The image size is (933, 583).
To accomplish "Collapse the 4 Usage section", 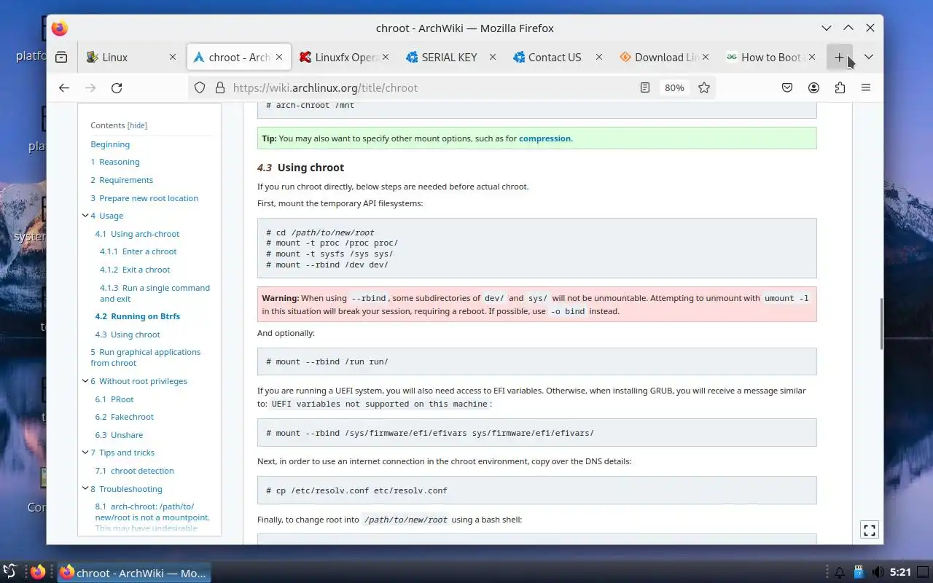I will [x=85, y=216].
